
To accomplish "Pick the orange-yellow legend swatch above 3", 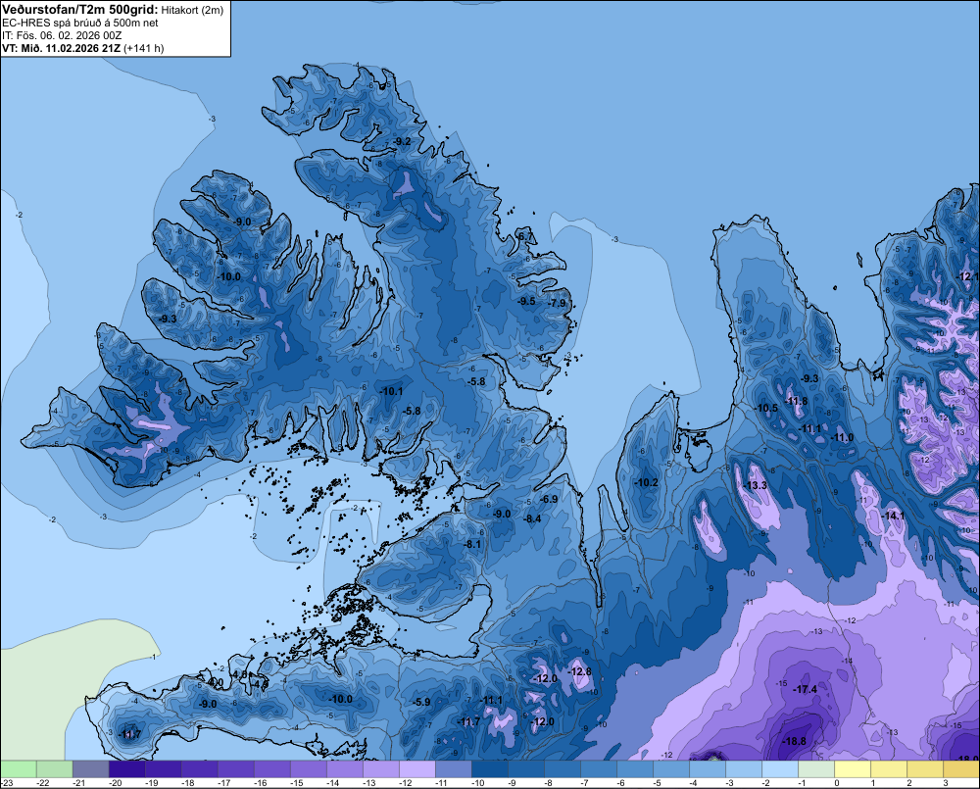I will [x=961, y=768].
